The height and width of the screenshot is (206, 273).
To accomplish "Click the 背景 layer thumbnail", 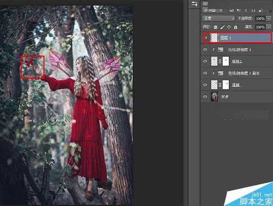I will pos(215,96).
